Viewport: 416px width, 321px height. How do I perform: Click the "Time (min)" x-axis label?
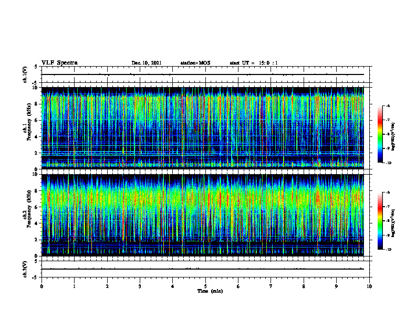tap(210, 291)
